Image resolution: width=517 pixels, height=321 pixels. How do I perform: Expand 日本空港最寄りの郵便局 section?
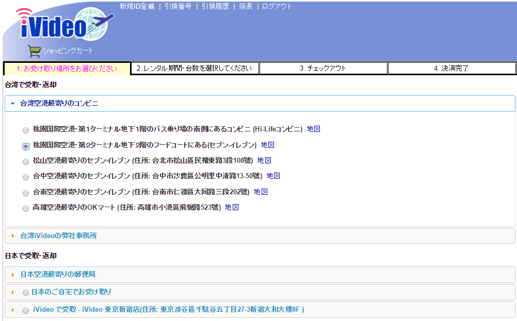260,274
